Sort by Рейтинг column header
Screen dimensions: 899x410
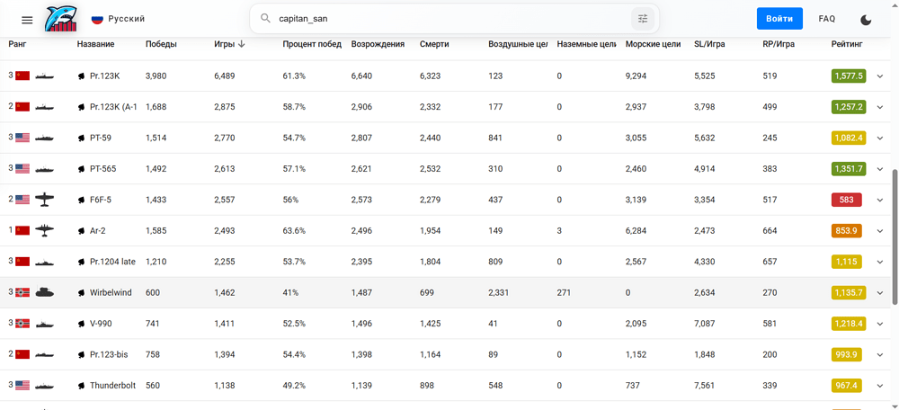point(846,44)
